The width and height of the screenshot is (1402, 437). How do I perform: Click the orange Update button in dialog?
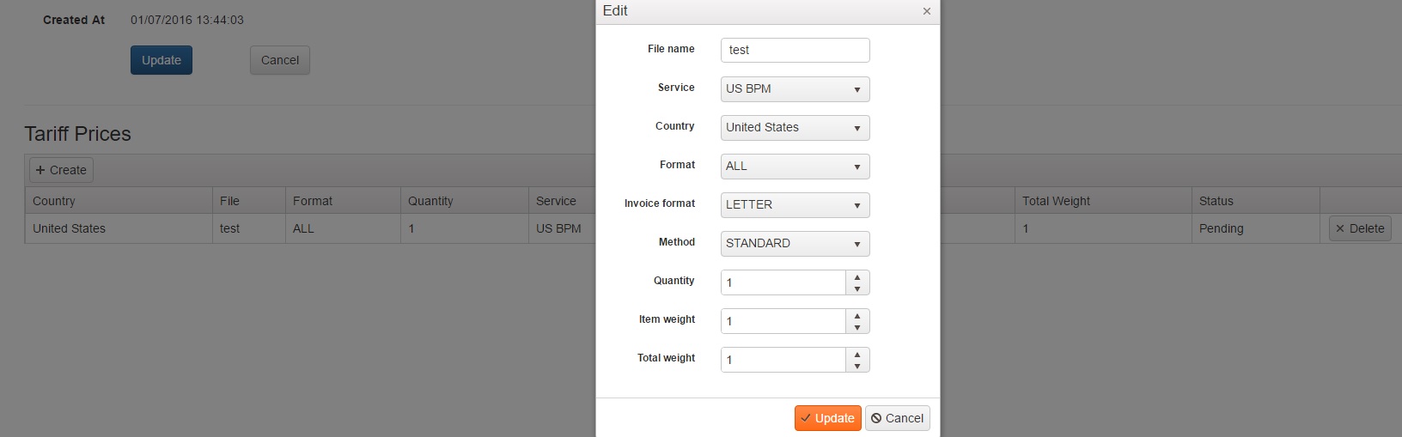tap(827, 418)
